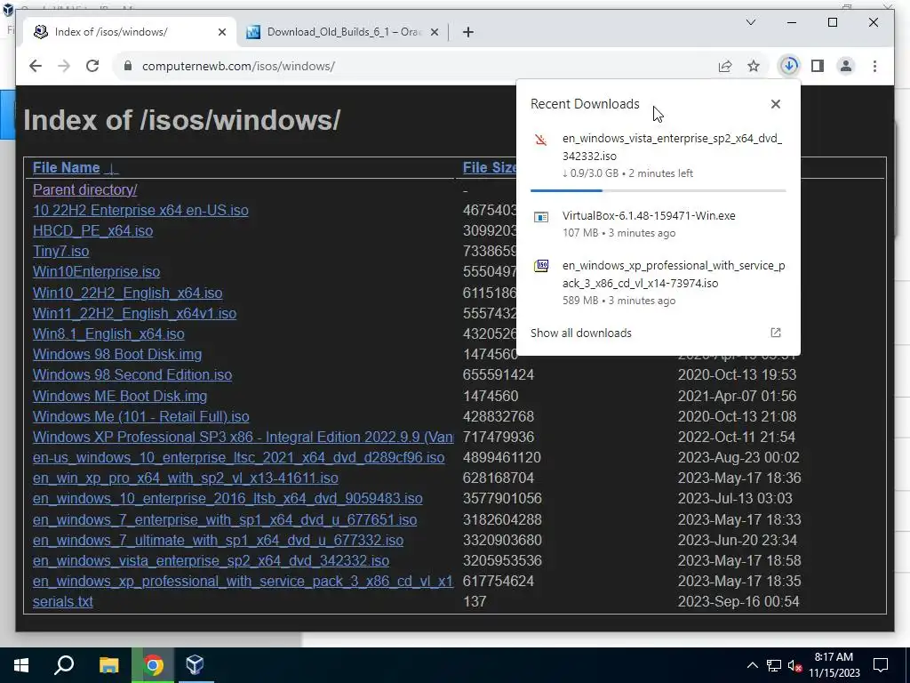Screen dimensions: 910x683
Task: Download Win8.1_English_x64.iso
Action: pos(108,334)
